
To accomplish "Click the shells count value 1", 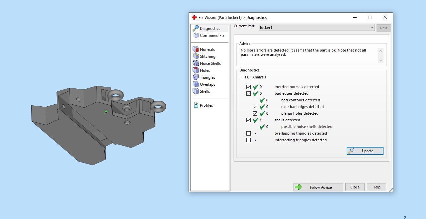I will point(261,120).
